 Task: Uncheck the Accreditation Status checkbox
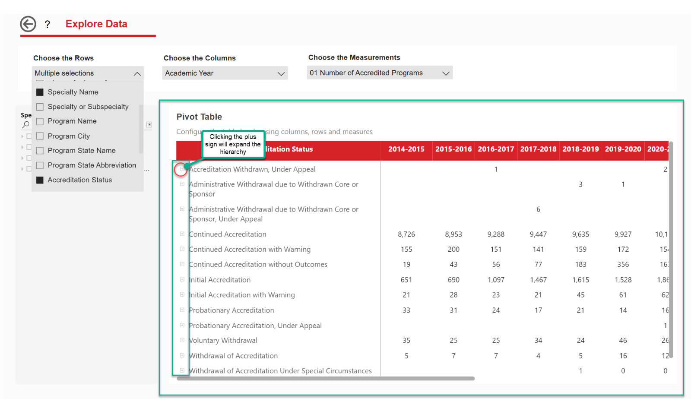[40, 180]
